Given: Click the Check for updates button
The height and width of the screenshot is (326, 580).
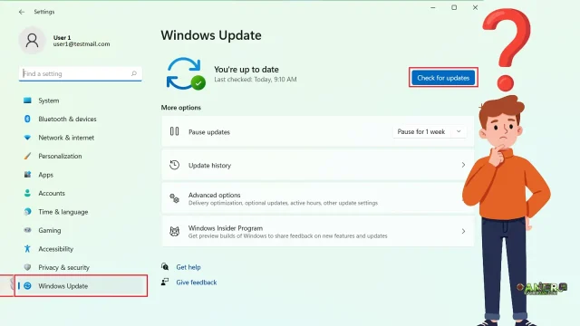Looking at the screenshot, I should [x=443, y=78].
